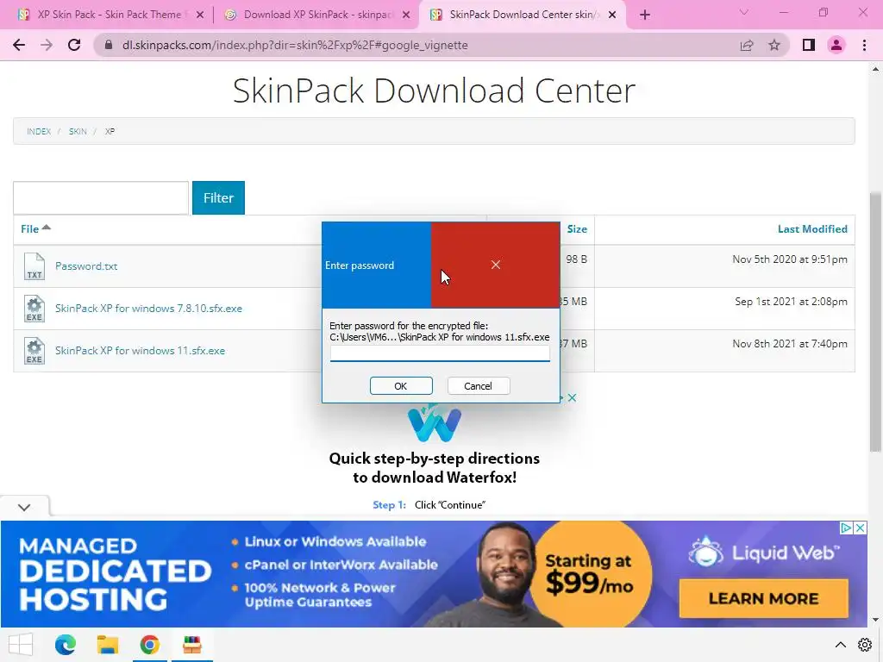
Task: Close the SkinPack Download Center tab
Action: point(612,15)
